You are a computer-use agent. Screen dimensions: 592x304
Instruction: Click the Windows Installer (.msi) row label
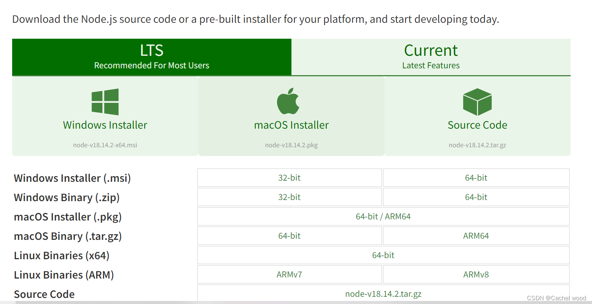coord(72,178)
